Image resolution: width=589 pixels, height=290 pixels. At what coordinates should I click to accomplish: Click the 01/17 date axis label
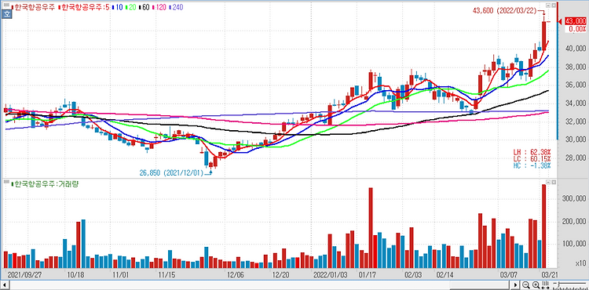pos(367,274)
